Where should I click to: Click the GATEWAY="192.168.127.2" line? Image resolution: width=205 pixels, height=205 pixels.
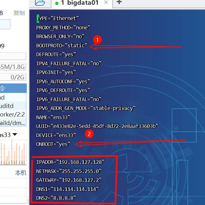[x=69, y=180]
